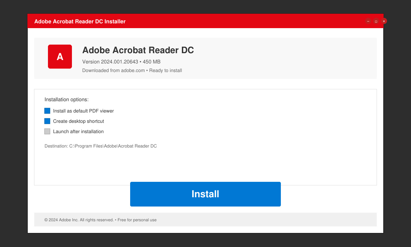Click the '450 MB' size text
The height and width of the screenshot is (247, 411).
(x=152, y=62)
